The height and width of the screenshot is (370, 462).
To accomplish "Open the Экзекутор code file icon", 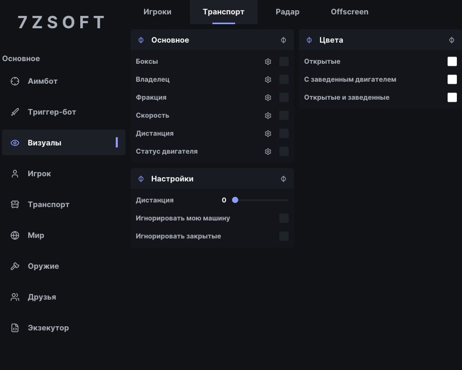I will (15, 328).
